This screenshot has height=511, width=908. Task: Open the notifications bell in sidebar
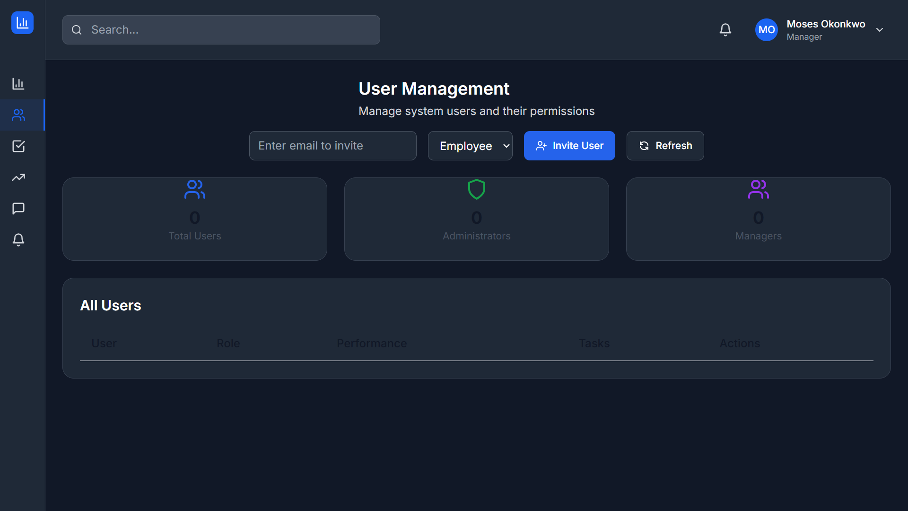18,240
